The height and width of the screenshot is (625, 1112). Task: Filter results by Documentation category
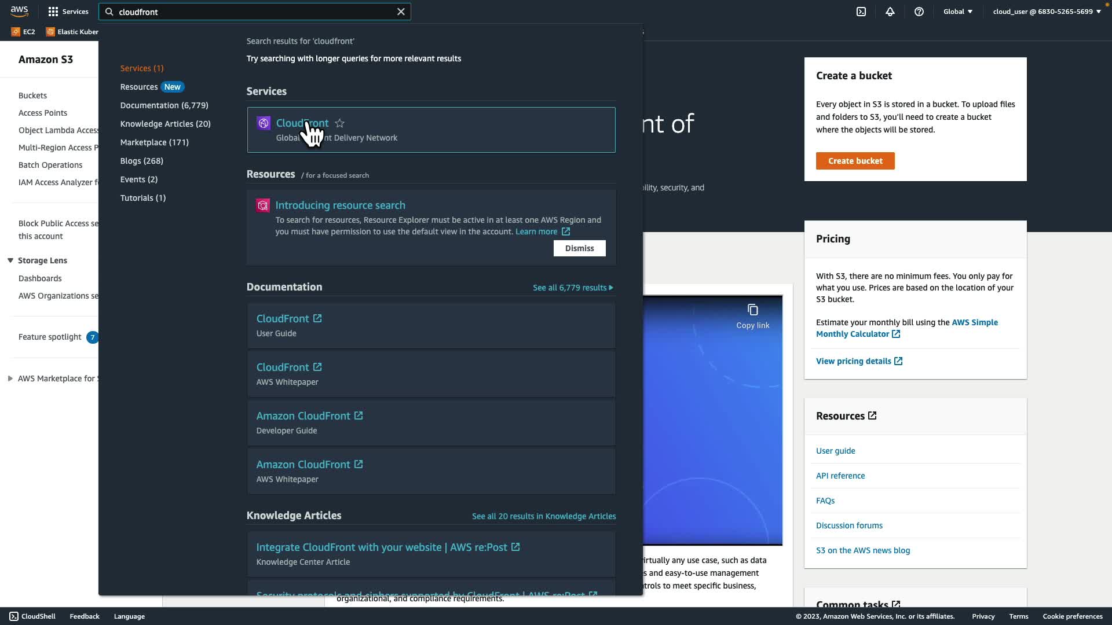click(x=164, y=105)
